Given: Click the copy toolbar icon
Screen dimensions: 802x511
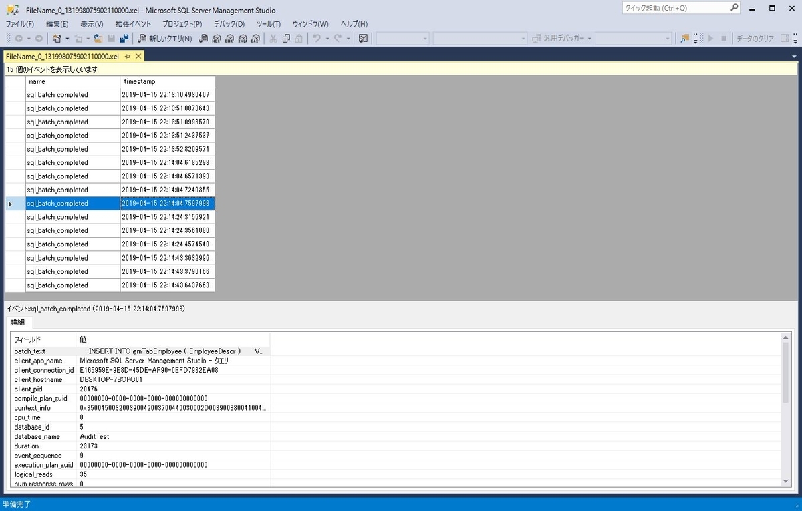Looking at the screenshot, I should click(x=287, y=39).
